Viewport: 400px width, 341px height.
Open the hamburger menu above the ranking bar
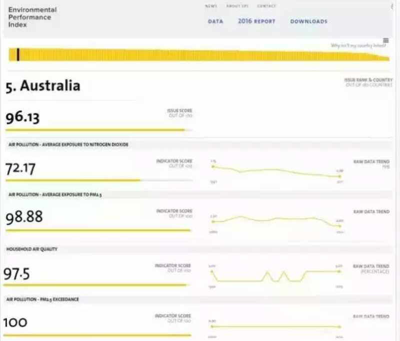[x=385, y=40]
